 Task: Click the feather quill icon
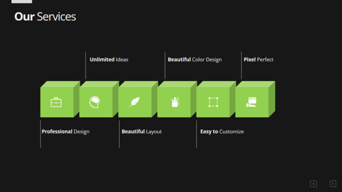pyautogui.click(x=134, y=102)
